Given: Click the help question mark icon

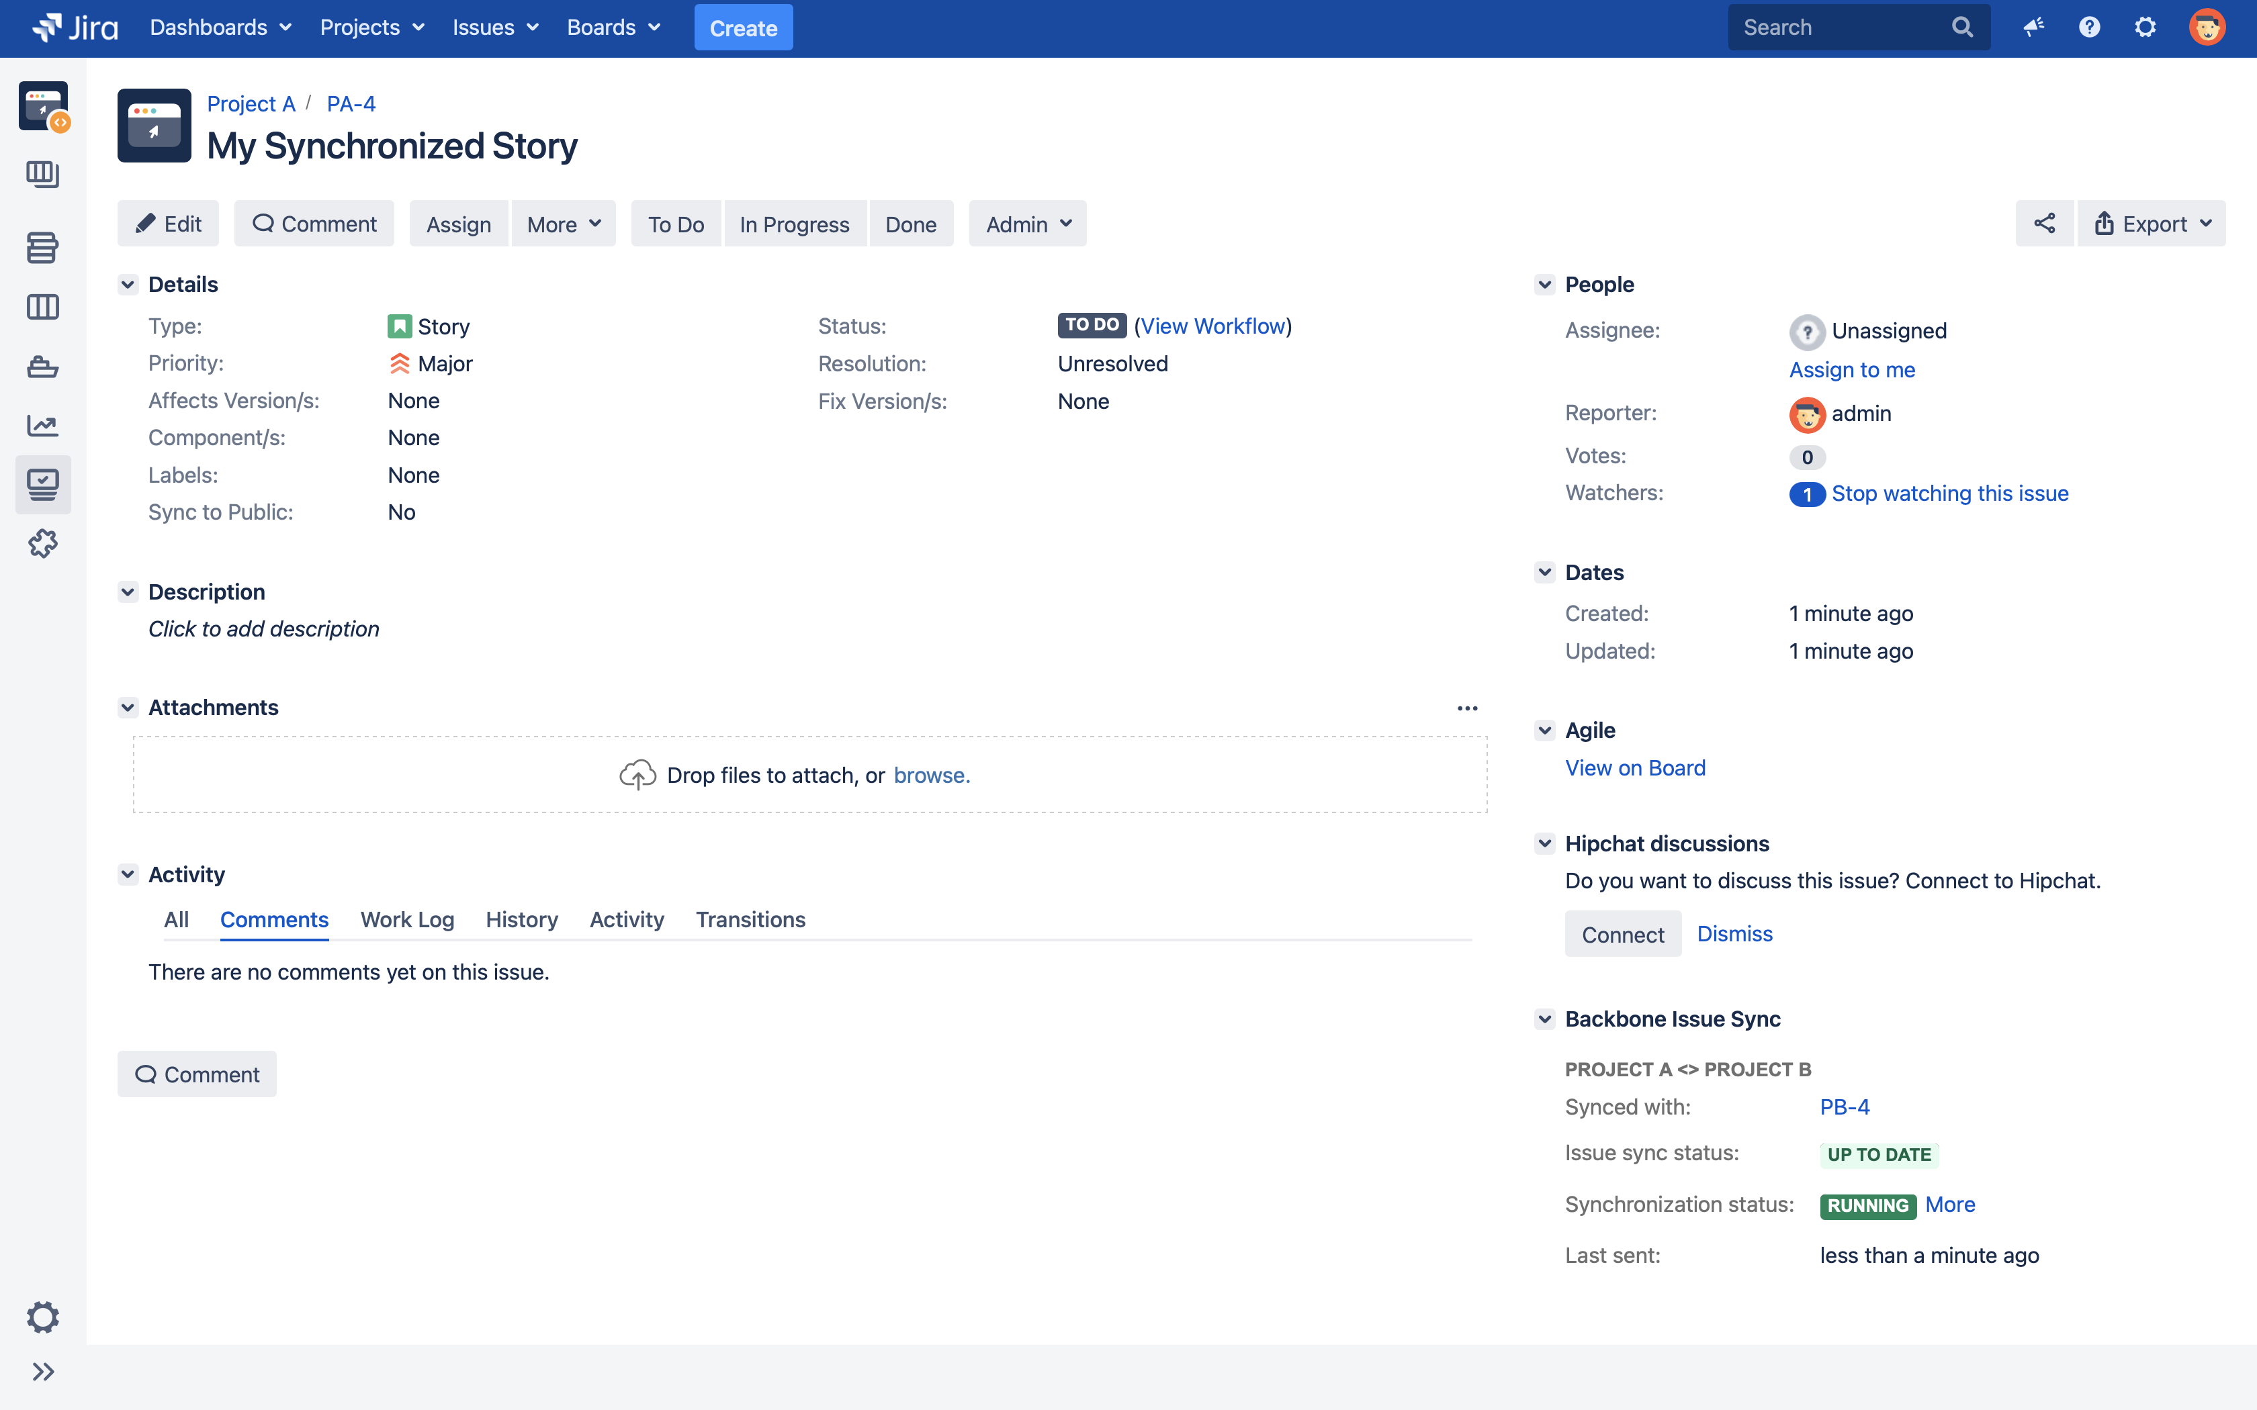Looking at the screenshot, I should pos(2089,27).
